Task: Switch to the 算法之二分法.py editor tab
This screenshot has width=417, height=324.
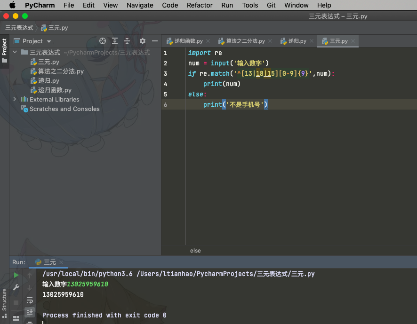Action: [x=242, y=41]
